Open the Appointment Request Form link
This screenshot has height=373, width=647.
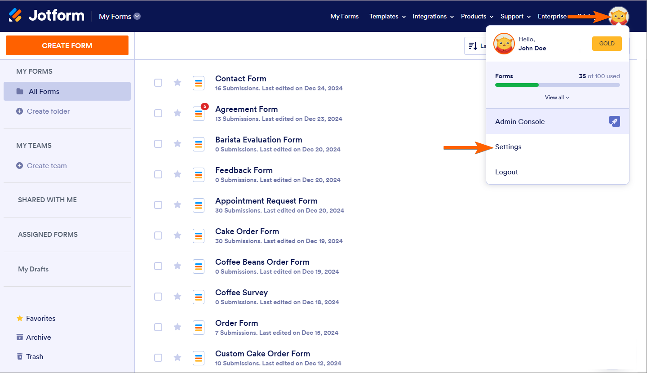pyautogui.click(x=266, y=201)
